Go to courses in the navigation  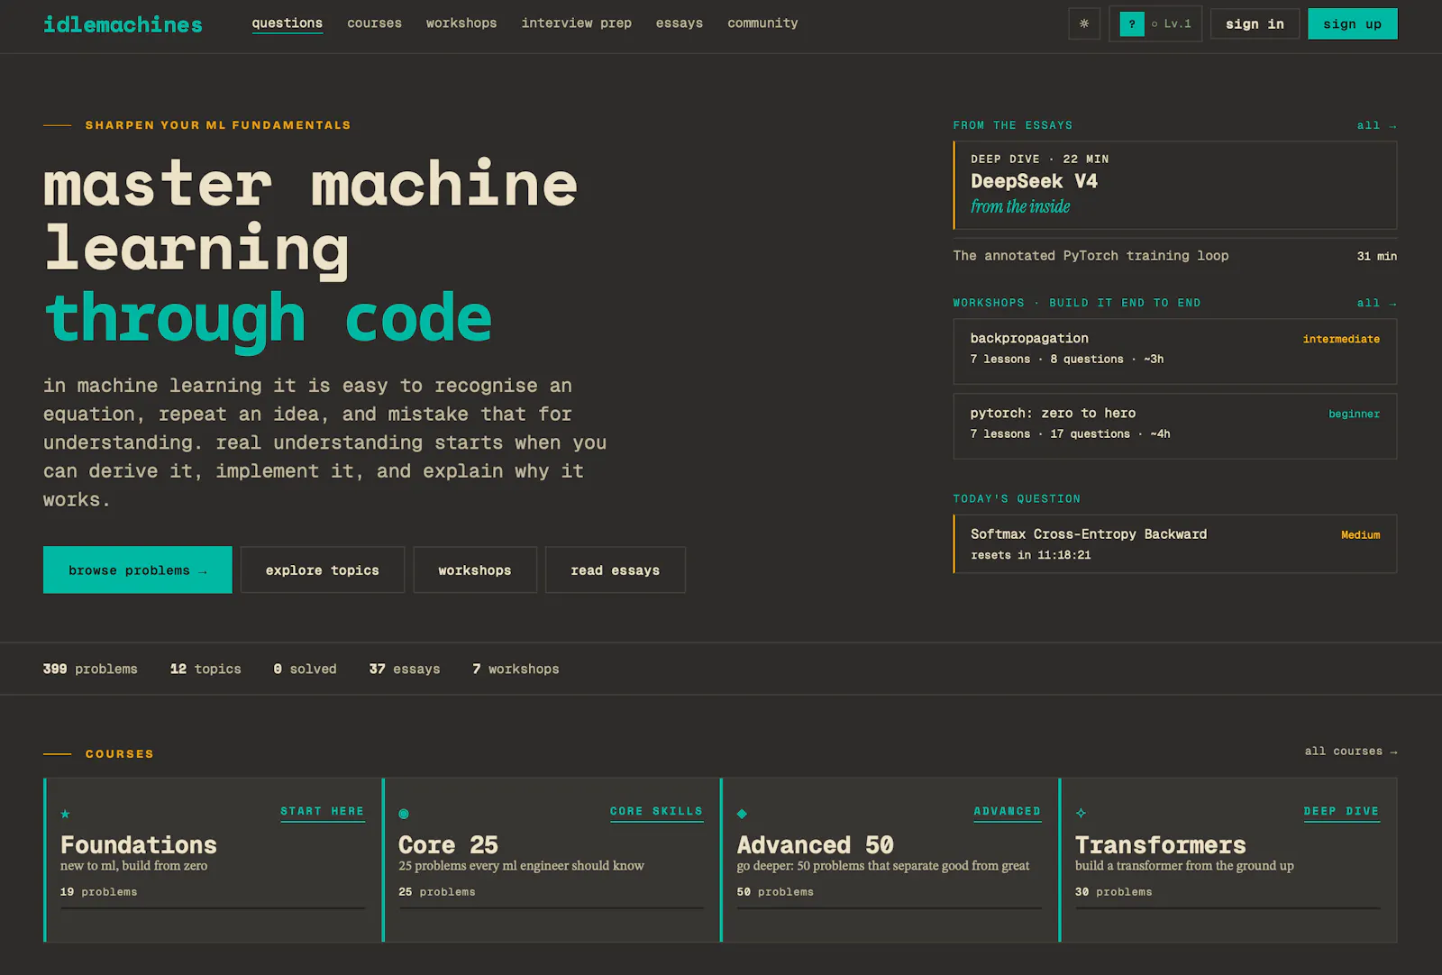point(374,23)
